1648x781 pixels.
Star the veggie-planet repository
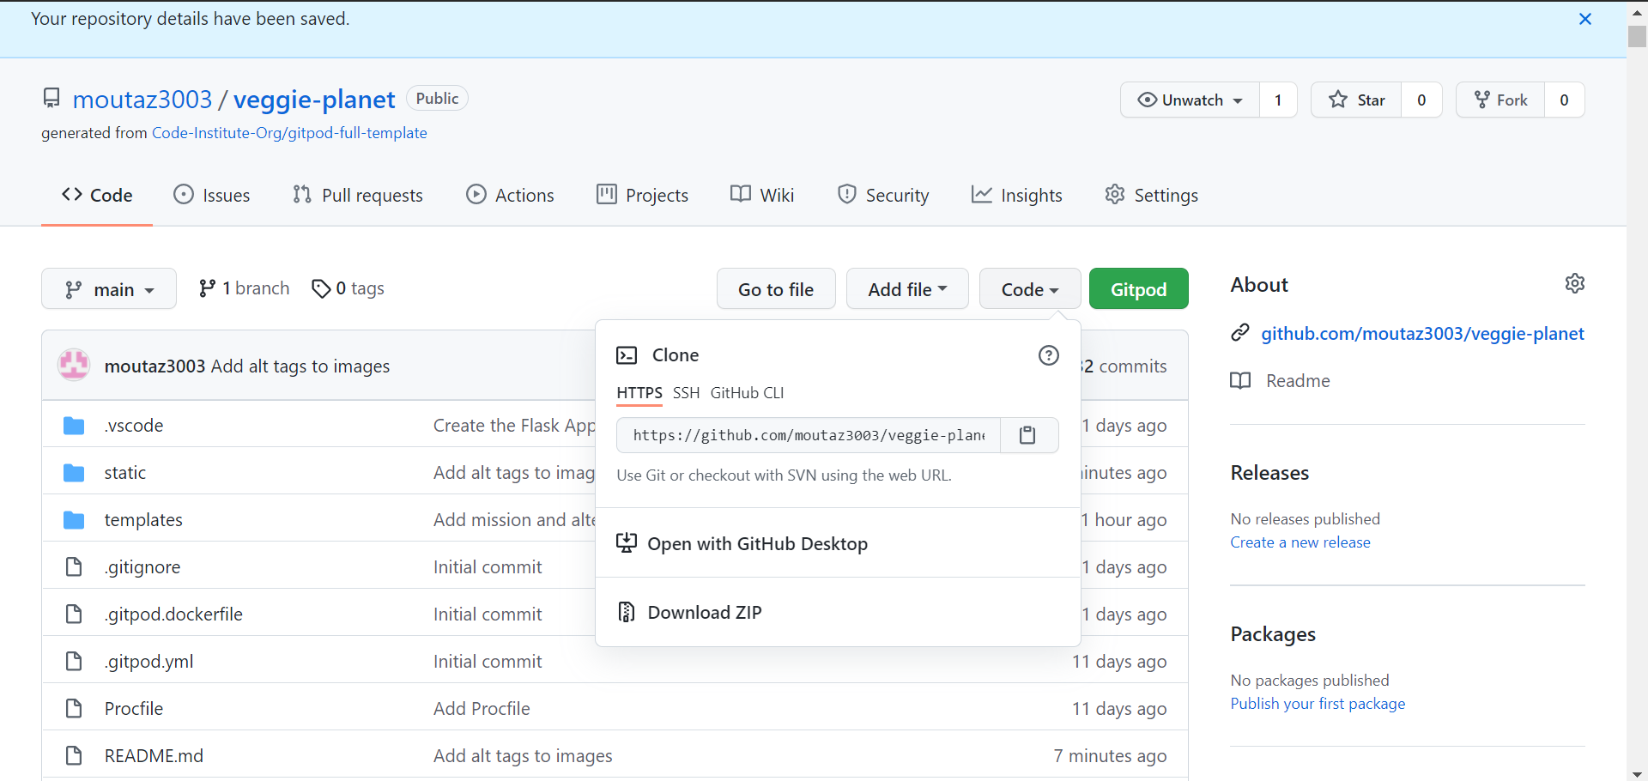click(x=1356, y=100)
